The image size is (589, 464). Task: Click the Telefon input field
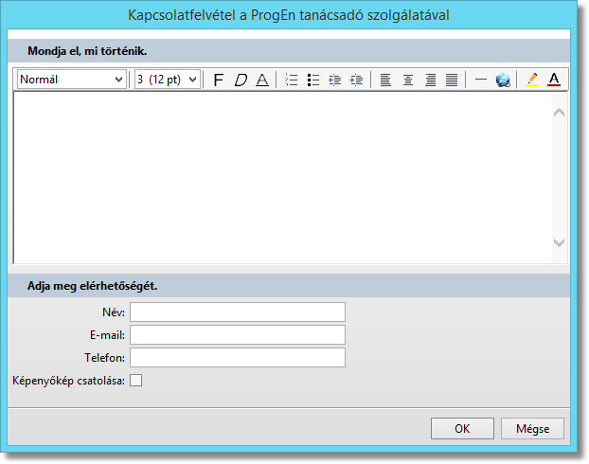pos(238,357)
